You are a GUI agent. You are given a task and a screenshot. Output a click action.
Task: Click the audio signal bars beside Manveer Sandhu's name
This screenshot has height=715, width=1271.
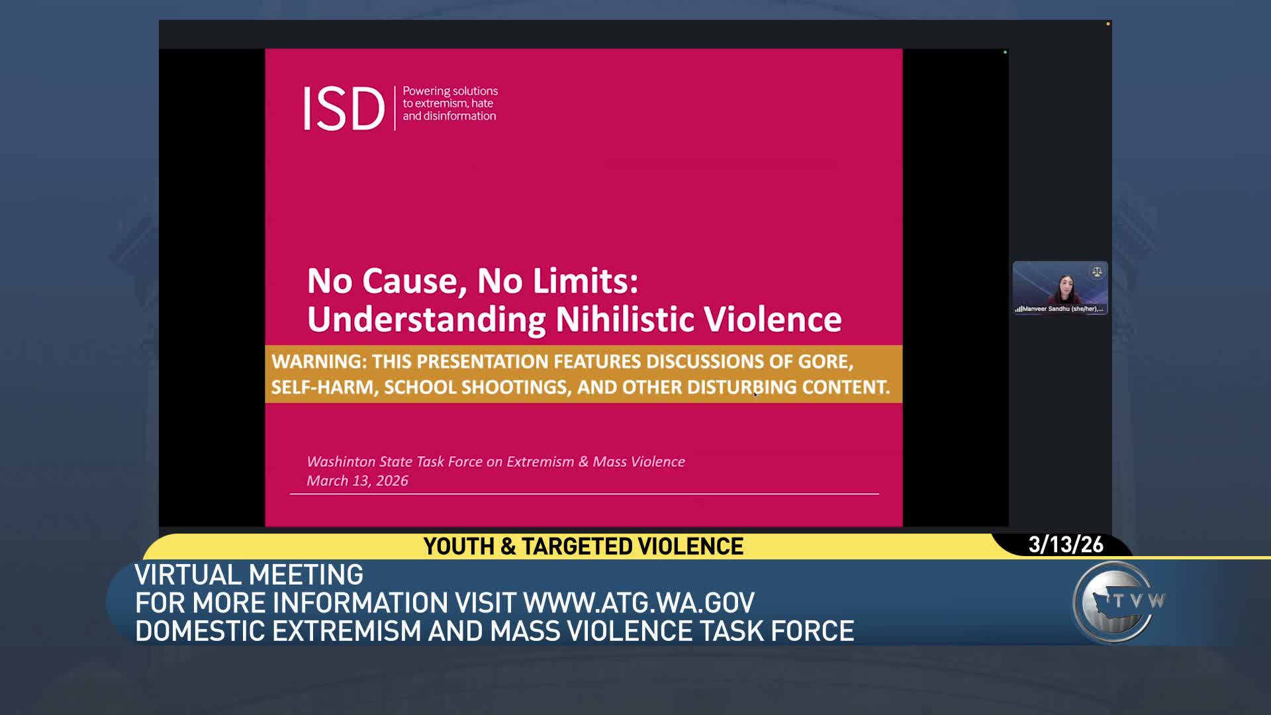tap(1019, 309)
